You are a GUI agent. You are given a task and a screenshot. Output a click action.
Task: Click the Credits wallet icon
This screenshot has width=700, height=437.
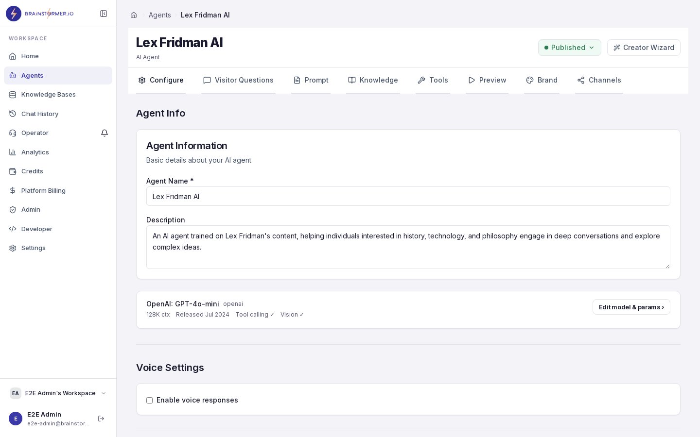tap(13, 171)
